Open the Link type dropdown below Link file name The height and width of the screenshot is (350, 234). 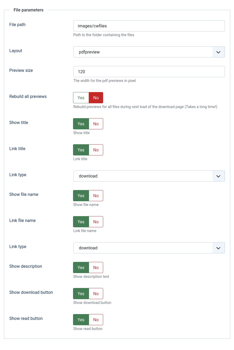click(x=149, y=248)
